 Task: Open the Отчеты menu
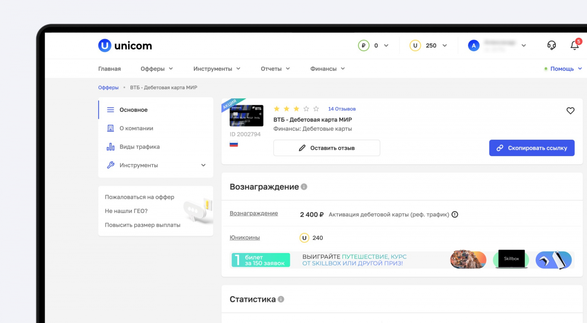(276, 69)
